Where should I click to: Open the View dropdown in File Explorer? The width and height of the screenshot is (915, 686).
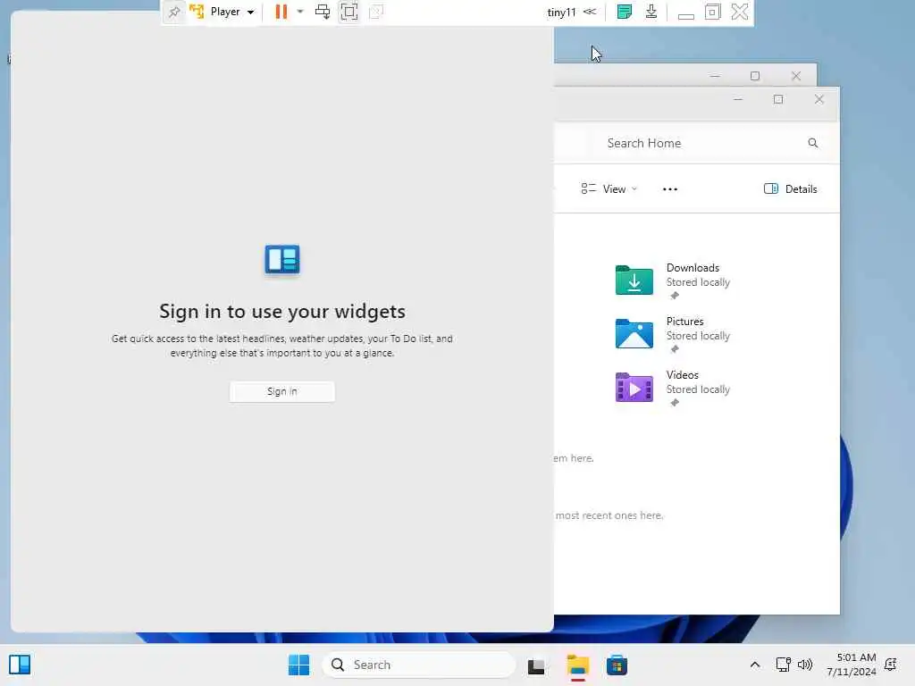point(609,189)
